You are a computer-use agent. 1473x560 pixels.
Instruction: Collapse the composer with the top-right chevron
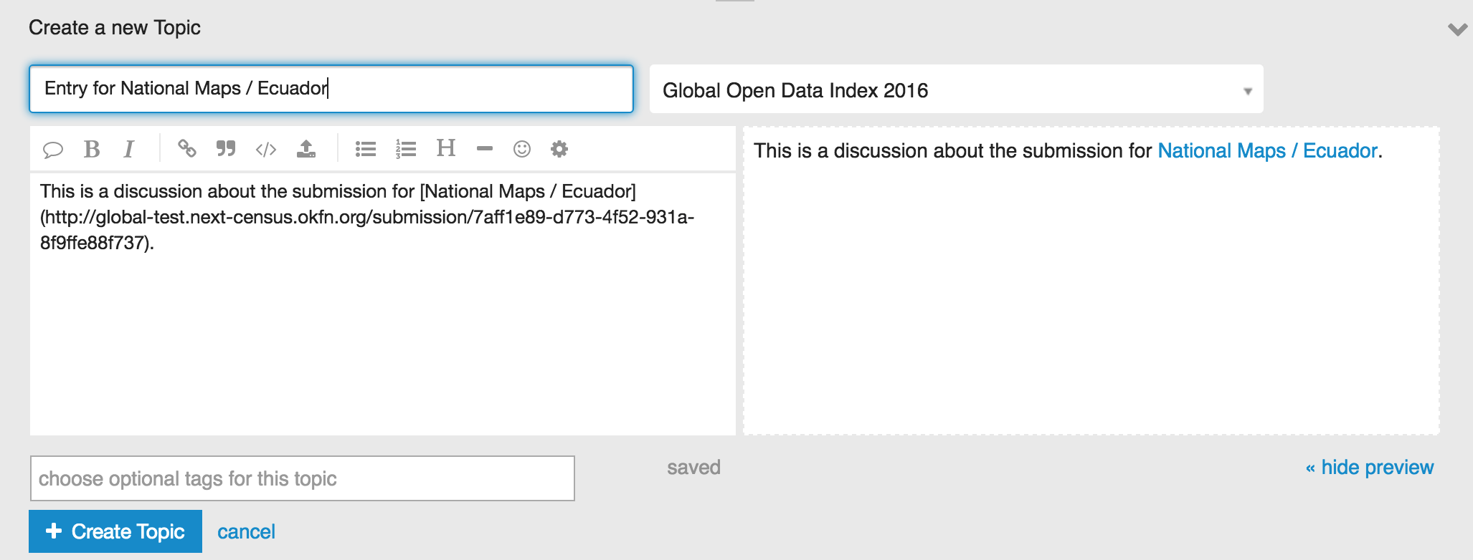pos(1457,29)
